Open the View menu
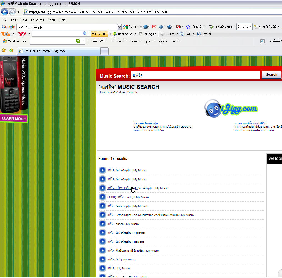 [x=24, y=20]
